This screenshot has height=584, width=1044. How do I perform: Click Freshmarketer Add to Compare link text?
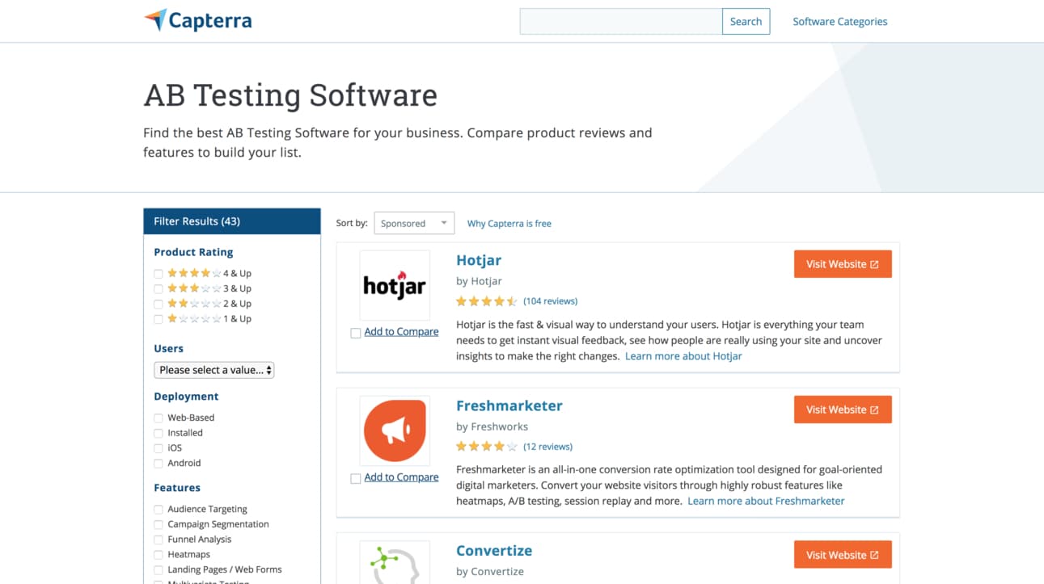click(x=401, y=477)
